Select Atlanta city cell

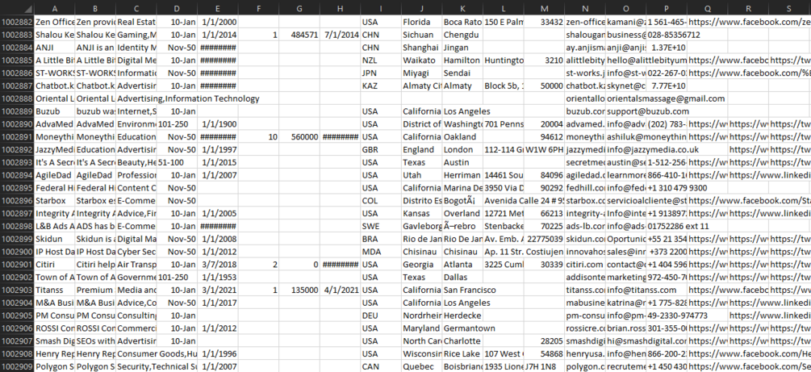462,265
